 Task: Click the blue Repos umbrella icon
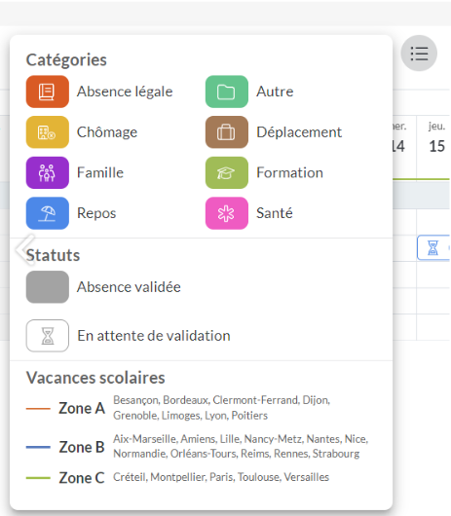tap(48, 213)
